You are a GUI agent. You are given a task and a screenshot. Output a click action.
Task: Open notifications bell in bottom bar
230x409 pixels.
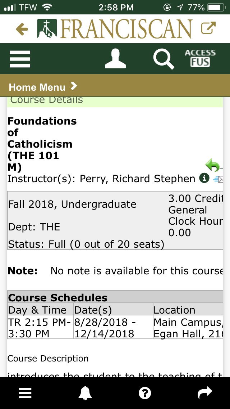pyautogui.click(x=85, y=393)
